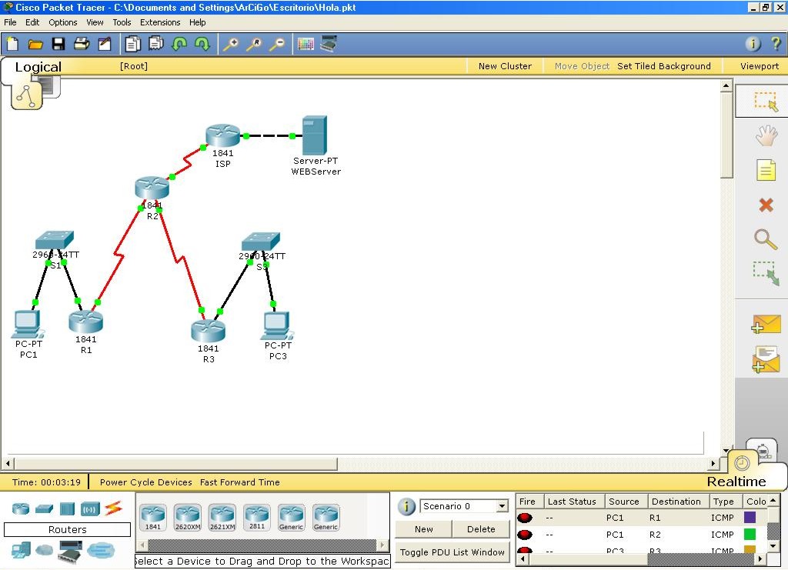The height and width of the screenshot is (570, 788).
Task: Click the scenario description info icon
Action: coord(406,506)
